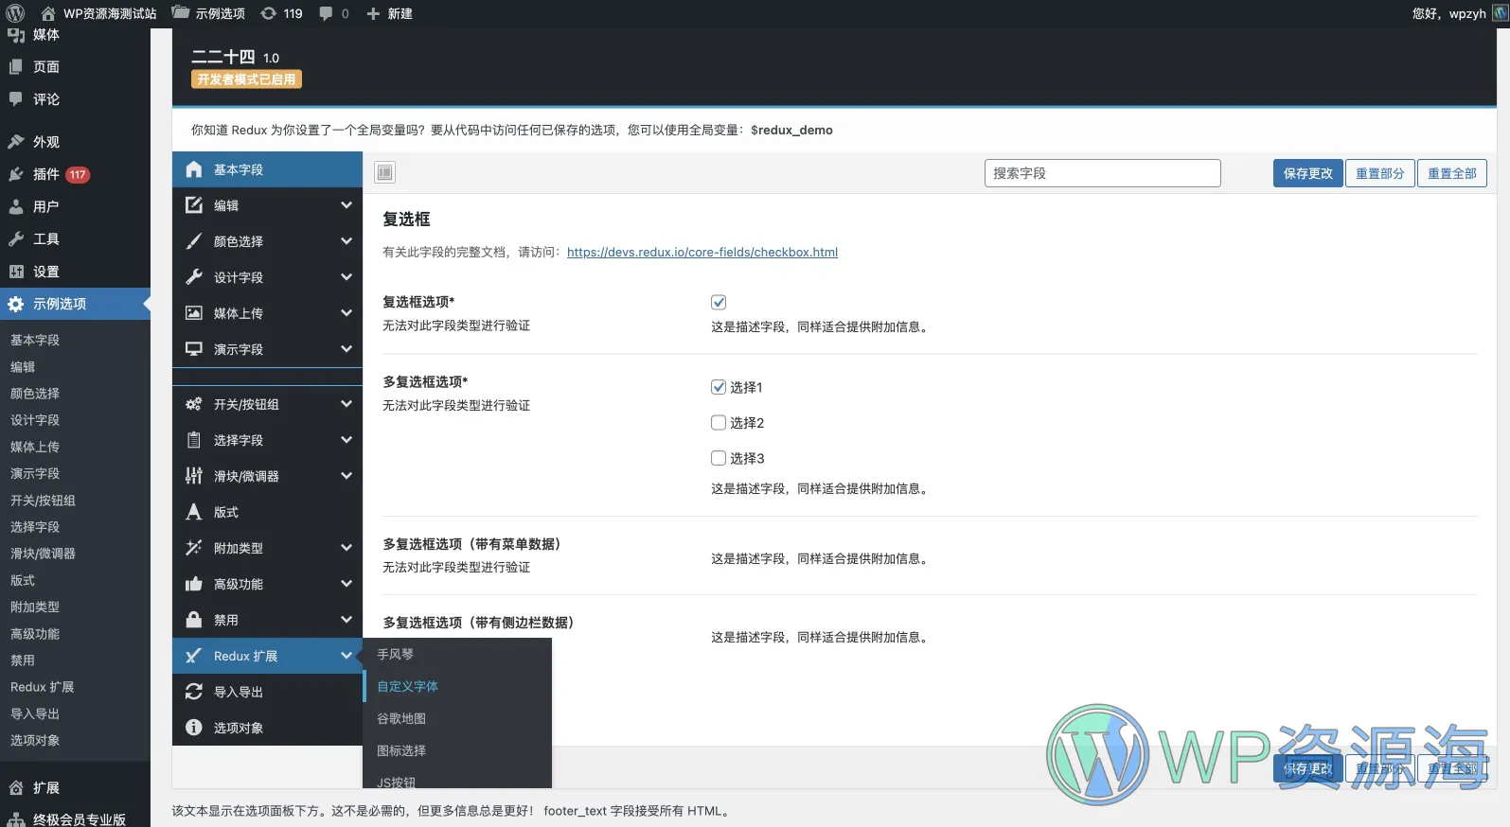Viewport: 1510px width, 827px height.
Task: Expand the 演示字段 section chevron
Action: coord(346,349)
